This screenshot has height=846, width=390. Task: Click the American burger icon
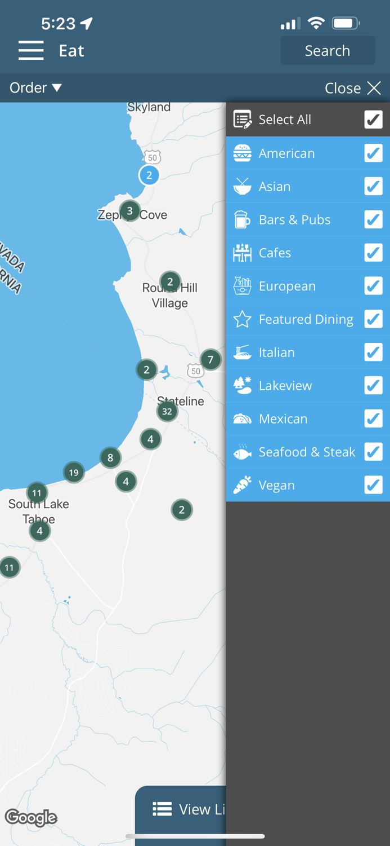click(242, 153)
